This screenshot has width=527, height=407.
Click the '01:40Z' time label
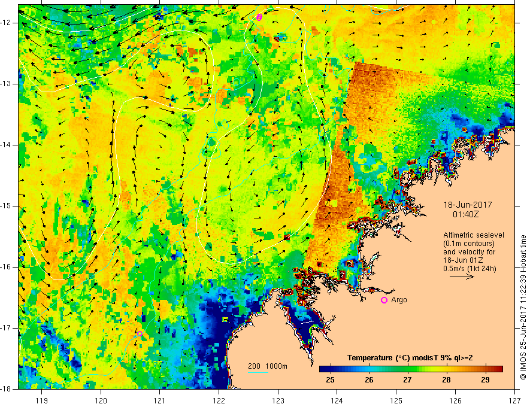click(x=465, y=214)
